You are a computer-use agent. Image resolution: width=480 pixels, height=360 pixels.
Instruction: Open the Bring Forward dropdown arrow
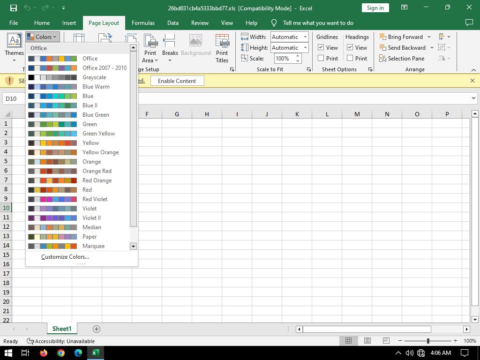[428, 37]
